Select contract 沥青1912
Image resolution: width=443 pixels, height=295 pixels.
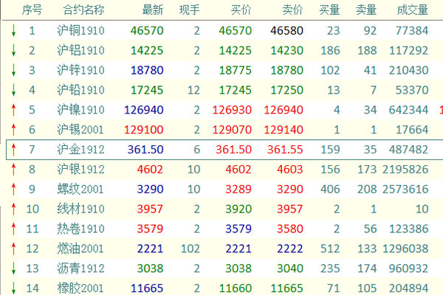(x=80, y=268)
